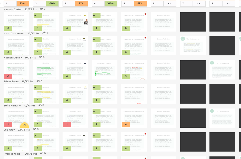241x159 pixels.
Task: Click Nathan Dunn's 9/73 Pts total
Action: tap(31, 57)
